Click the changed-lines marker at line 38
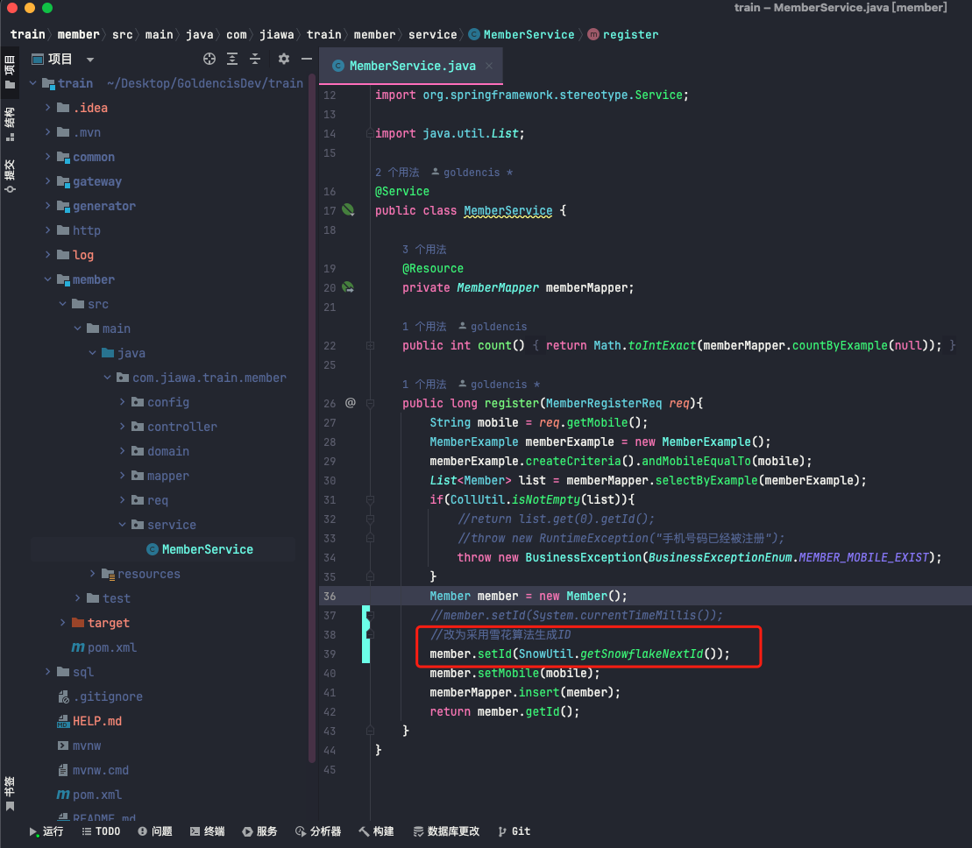 click(x=365, y=634)
